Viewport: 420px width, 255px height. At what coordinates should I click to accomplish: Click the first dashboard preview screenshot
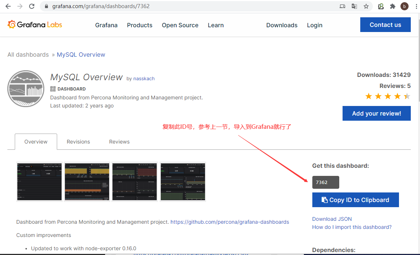click(39, 182)
